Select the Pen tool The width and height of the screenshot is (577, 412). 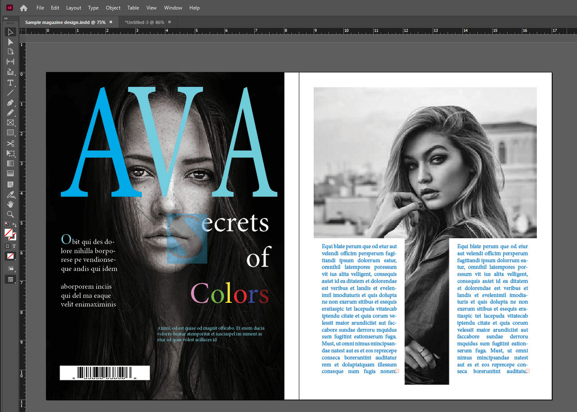(x=10, y=102)
